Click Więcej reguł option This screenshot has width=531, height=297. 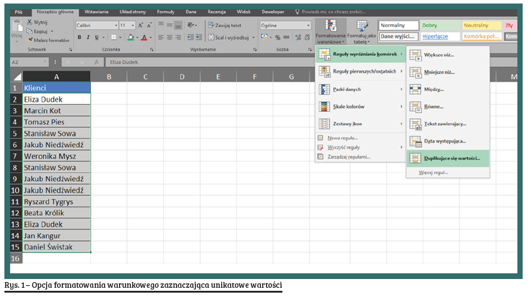coord(448,172)
